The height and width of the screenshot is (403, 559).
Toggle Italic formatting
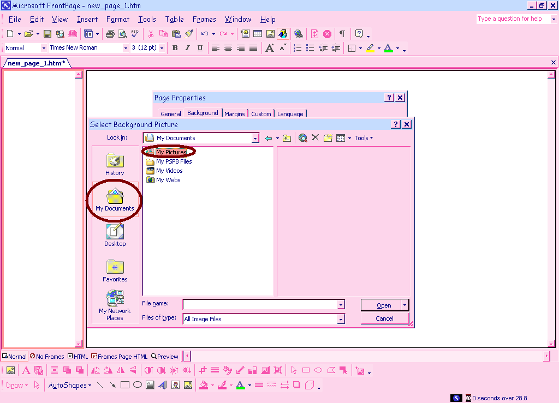(188, 47)
